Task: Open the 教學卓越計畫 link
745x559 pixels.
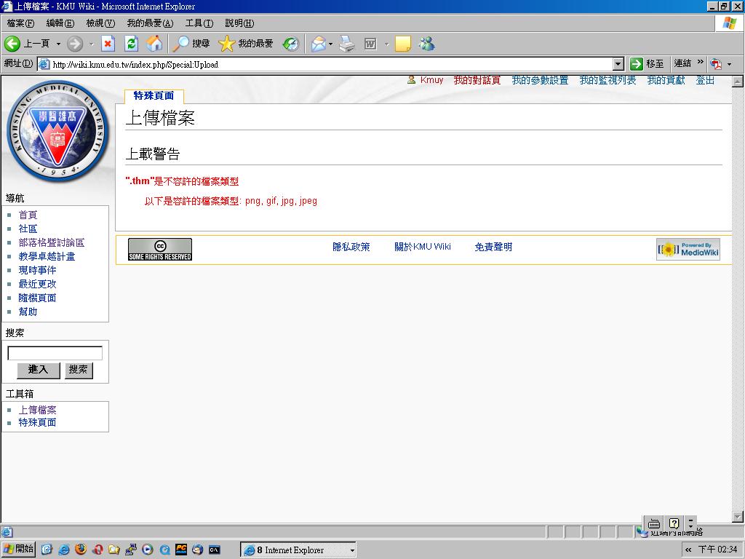Action: coord(47,256)
